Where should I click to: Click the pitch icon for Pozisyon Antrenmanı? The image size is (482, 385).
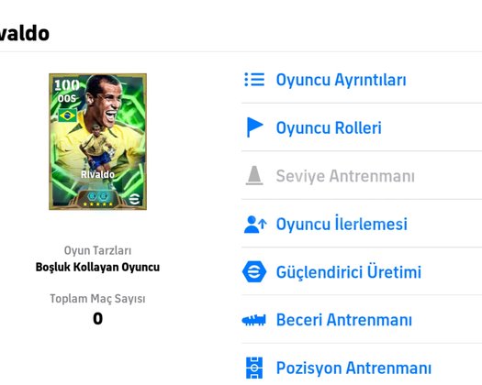[254, 368]
